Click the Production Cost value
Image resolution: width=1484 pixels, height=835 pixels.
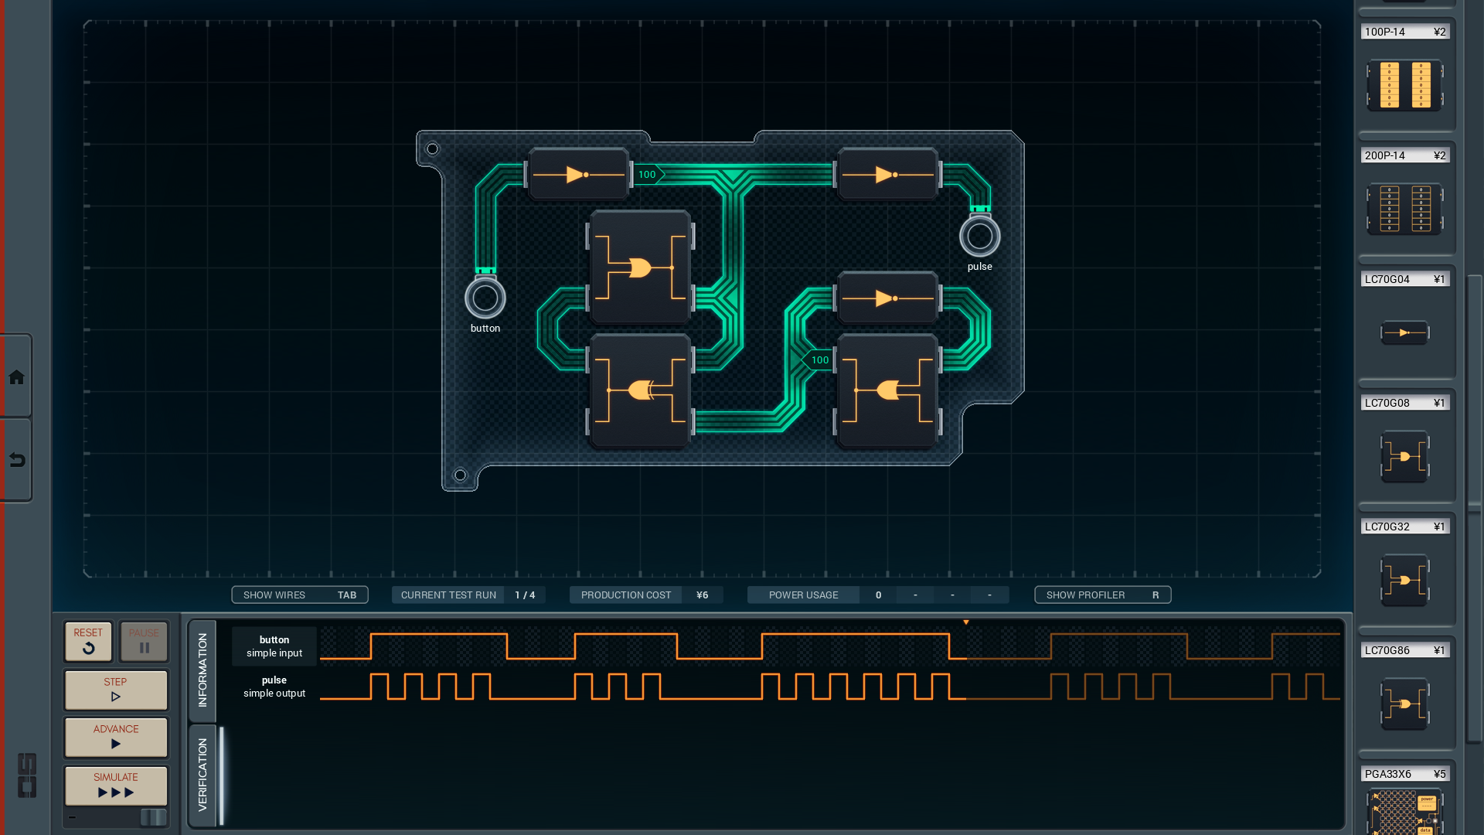702,595
